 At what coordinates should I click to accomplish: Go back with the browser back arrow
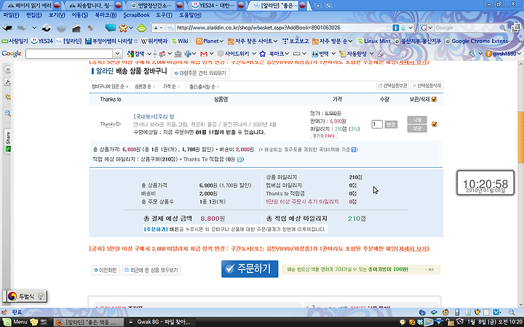[7, 28]
